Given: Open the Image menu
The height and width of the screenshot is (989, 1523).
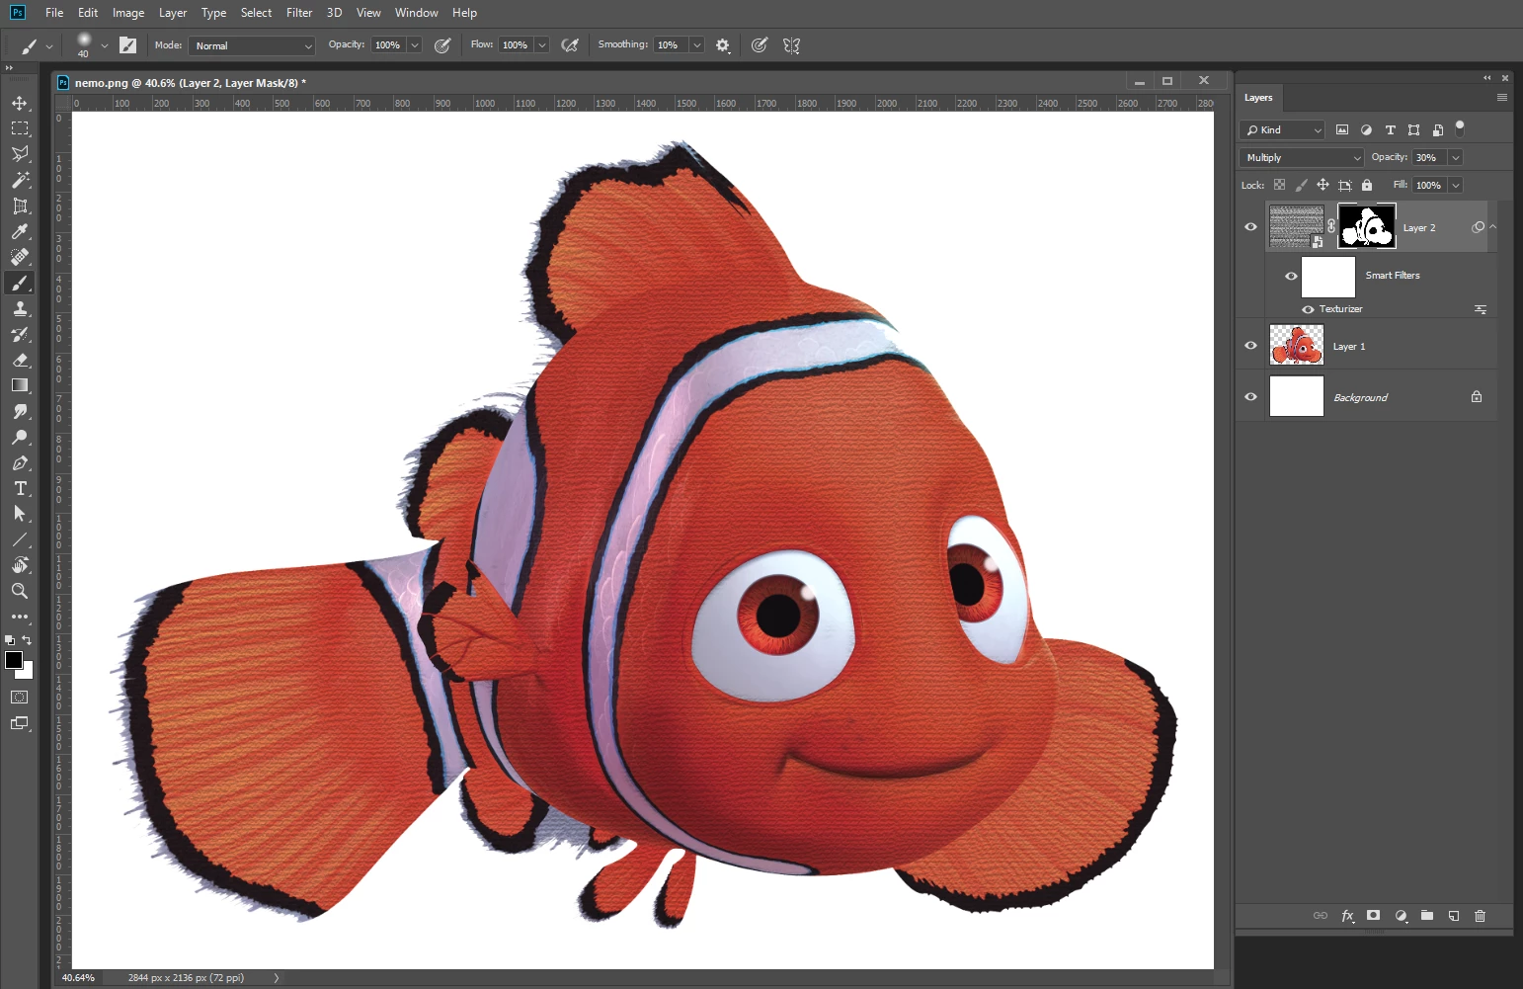Looking at the screenshot, I should pyautogui.click(x=128, y=13).
